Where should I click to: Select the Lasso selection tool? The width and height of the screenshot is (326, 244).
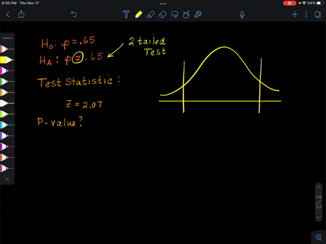175,14
